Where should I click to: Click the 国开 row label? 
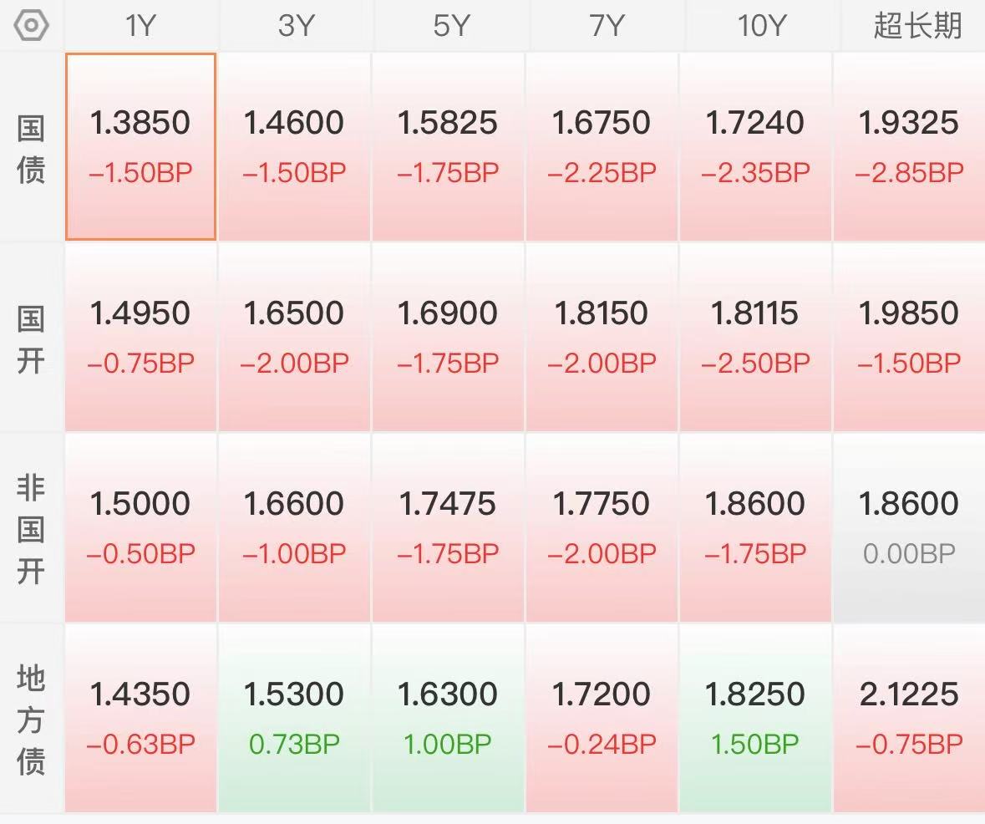tap(31, 339)
